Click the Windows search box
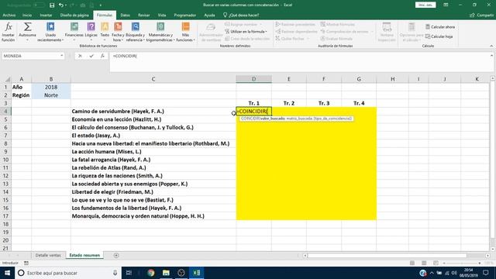 pyautogui.click(x=68, y=273)
